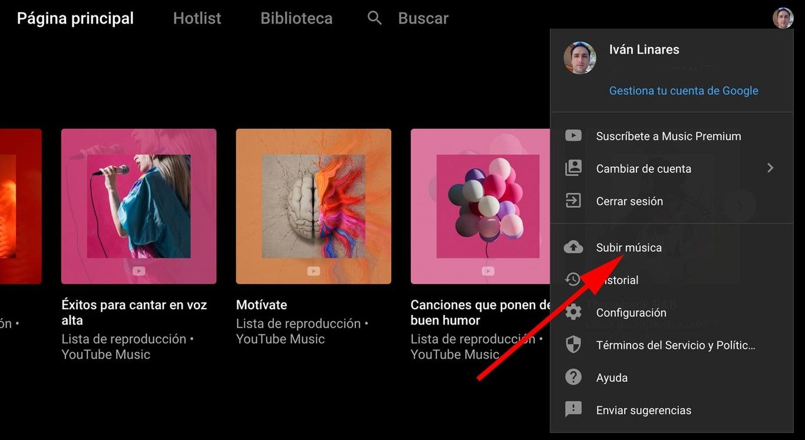
Task: Open the singer playlist cover thumbnail
Action: tap(138, 206)
